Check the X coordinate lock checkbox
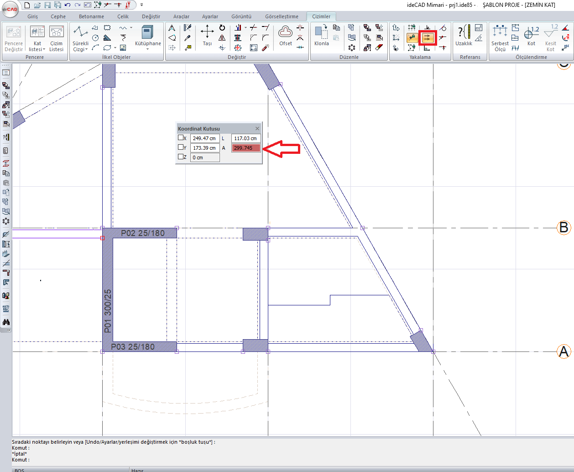This screenshot has height=472, width=574. pyautogui.click(x=181, y=138)
